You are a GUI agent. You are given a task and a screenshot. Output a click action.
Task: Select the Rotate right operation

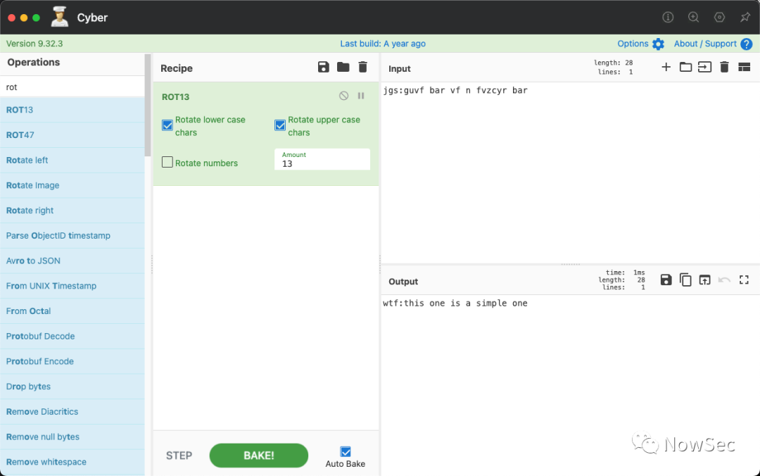pos(72,210)
